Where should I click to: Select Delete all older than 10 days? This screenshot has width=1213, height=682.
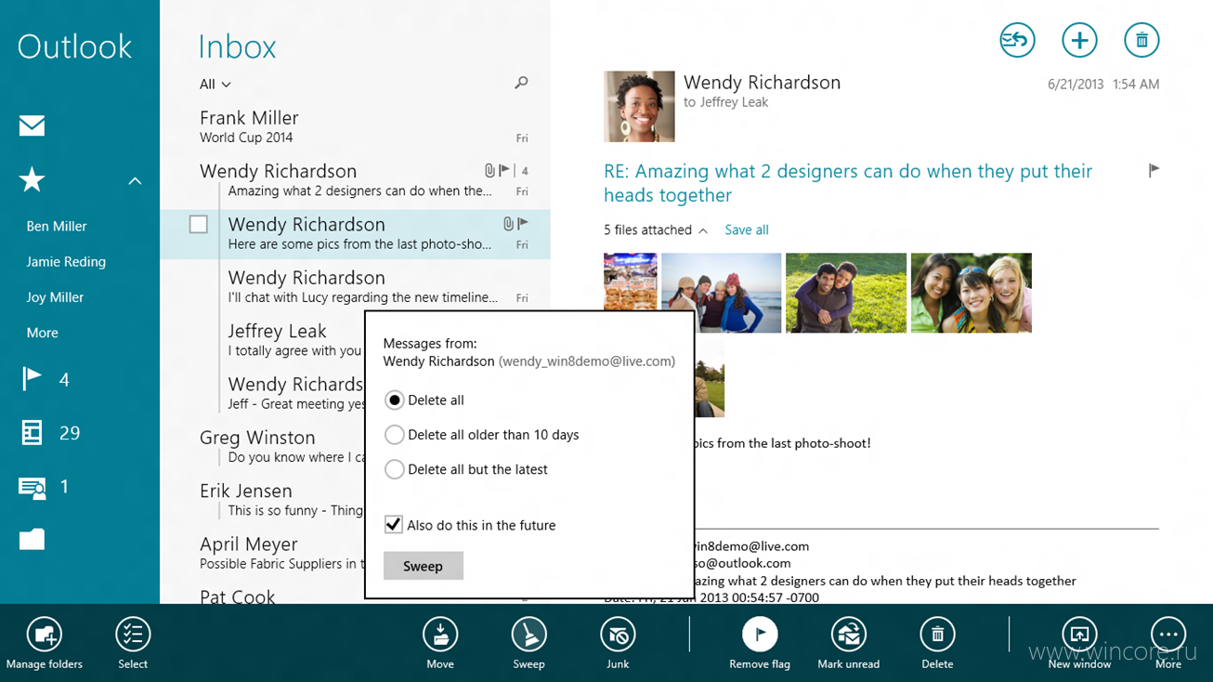[x=395, y=435]
